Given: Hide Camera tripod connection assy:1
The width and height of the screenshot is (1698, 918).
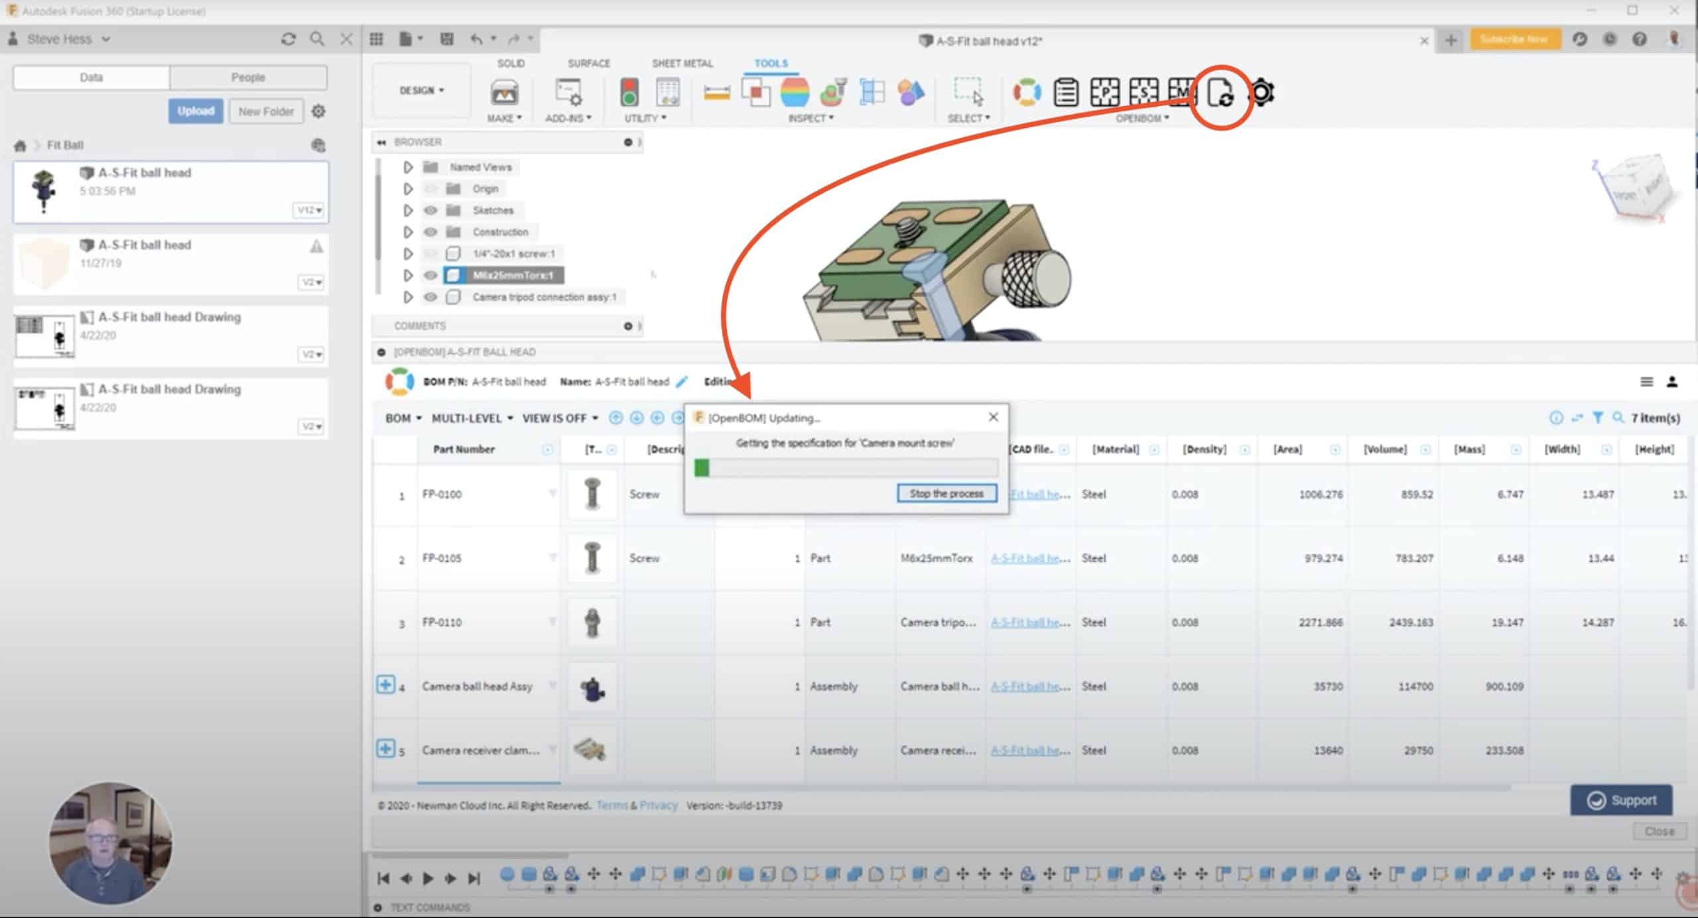Looking at the screenshot, I should [430, 297].
